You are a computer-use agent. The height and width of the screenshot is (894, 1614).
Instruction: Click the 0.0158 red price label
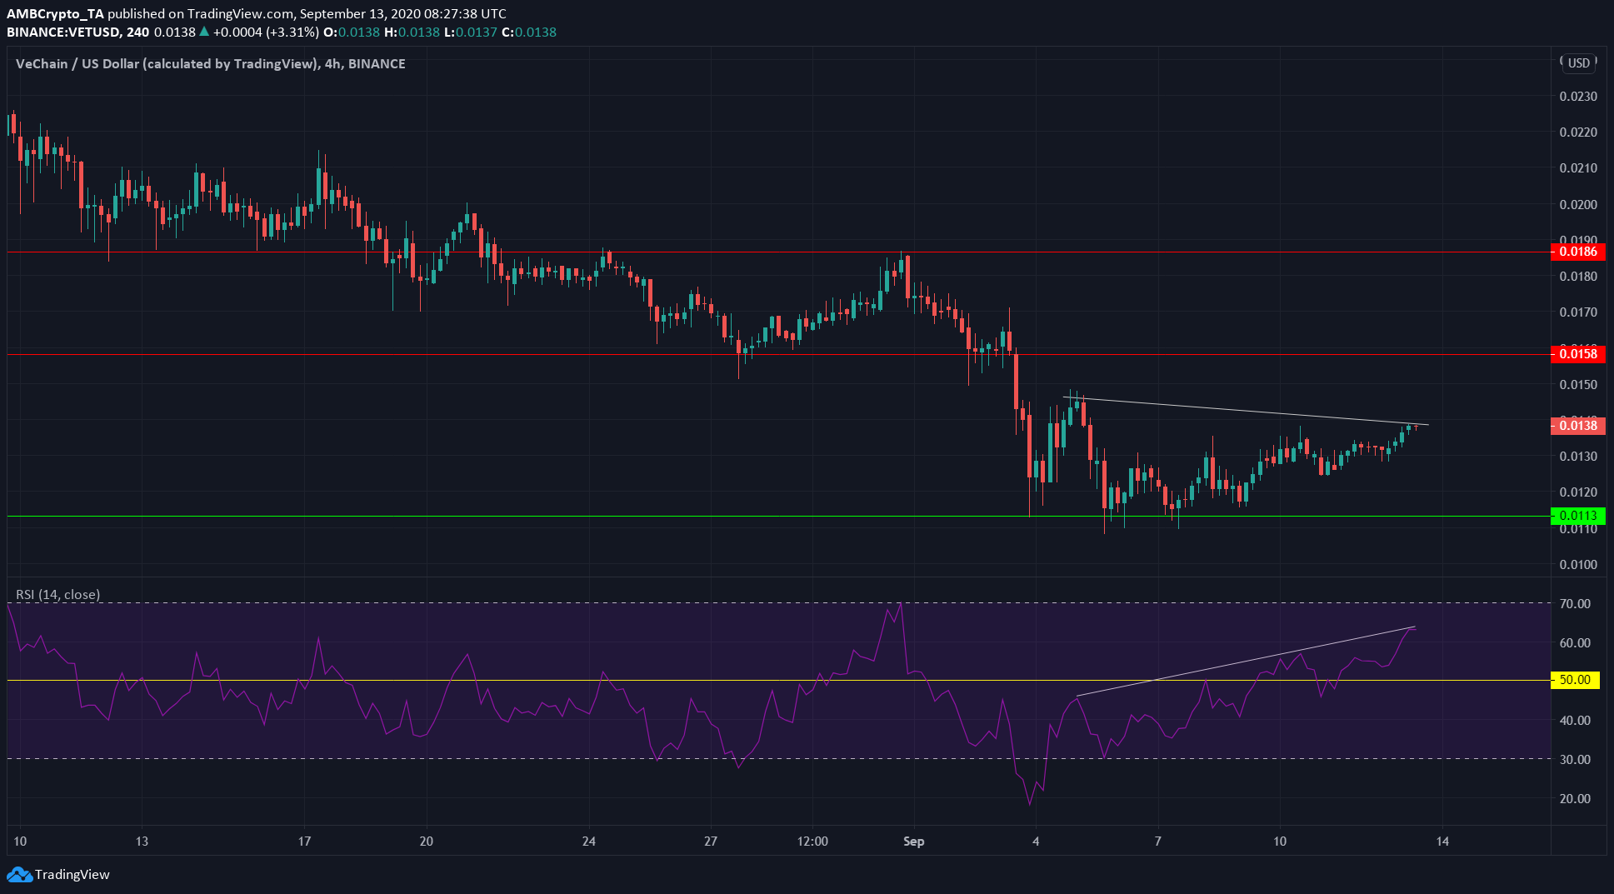pyautogui.click(x=1578, y=354)
